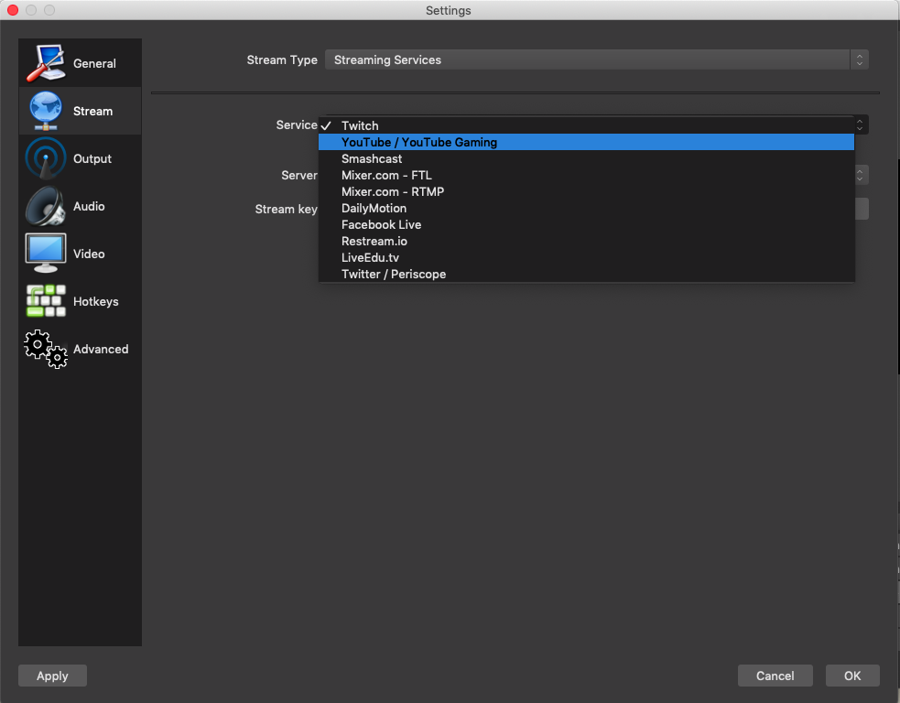Choose Twitch from the service list
This screenshot has height=703, width=900.
587,125
